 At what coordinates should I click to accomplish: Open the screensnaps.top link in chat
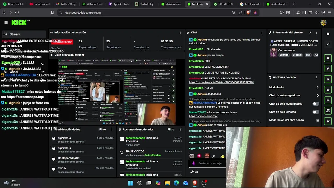point(203,116)
